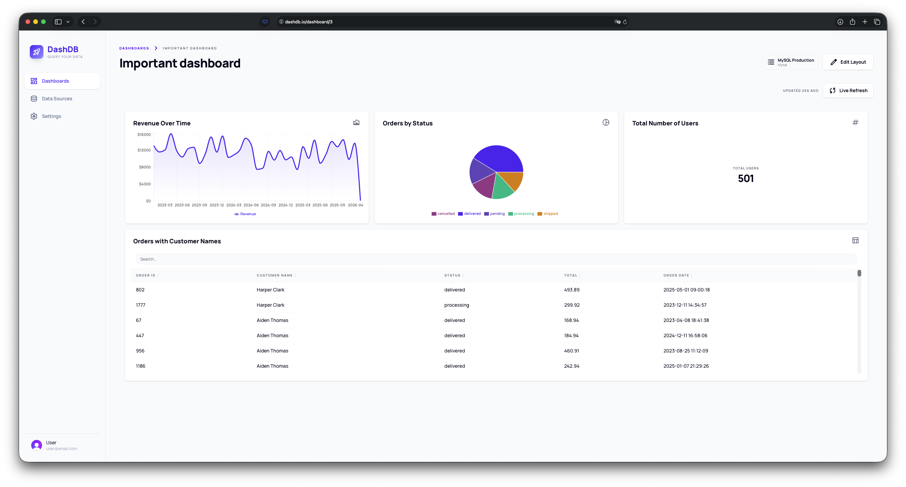This screenshot has height=487, width=906.
Task: Toggle the shipped legend item visibility
Action: click(547, 214)
